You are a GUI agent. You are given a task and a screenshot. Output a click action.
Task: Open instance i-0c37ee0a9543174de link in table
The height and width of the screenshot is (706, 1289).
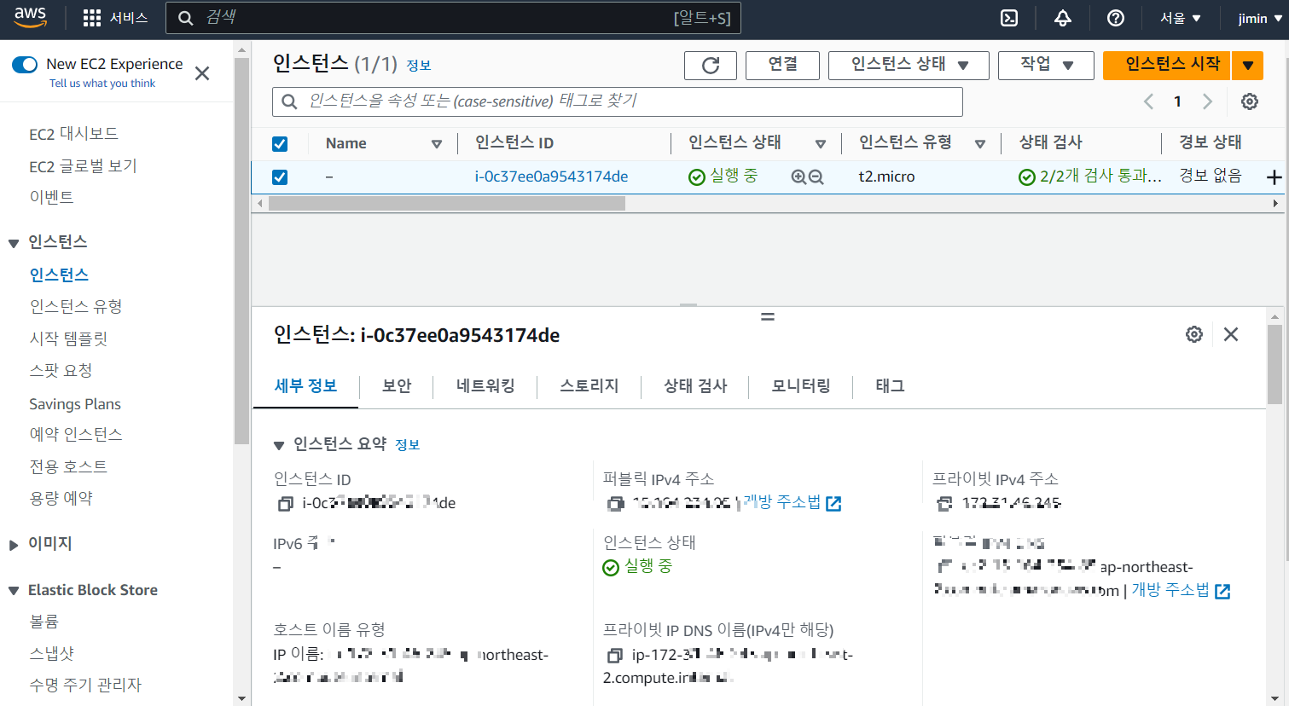(x=551, y=176)
